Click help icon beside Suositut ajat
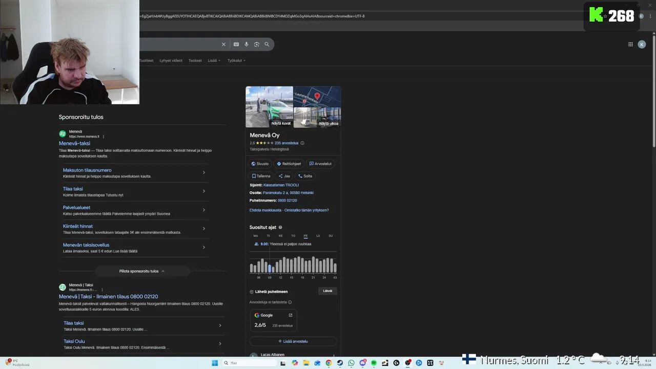The width and height of the screenshot is (656, 369). [280, 228]
